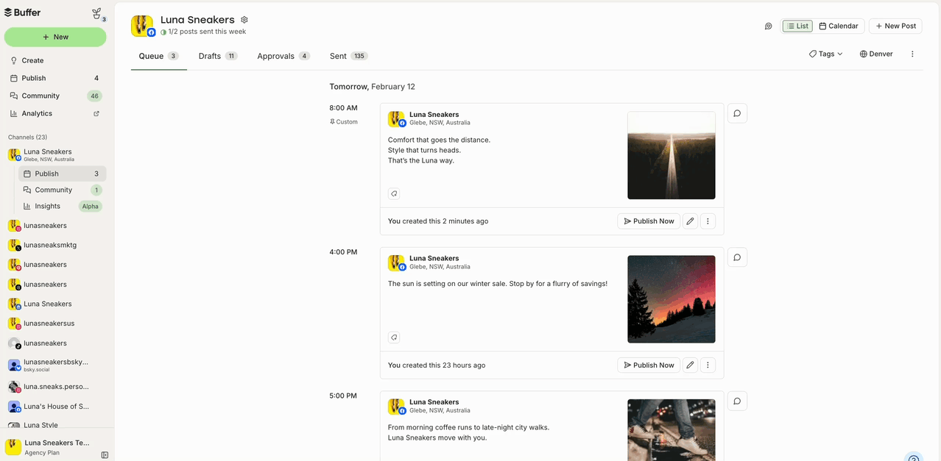941x461 pixels.
Task: Click the starry sky post thumbnail
Action: [x=671, y=299]
